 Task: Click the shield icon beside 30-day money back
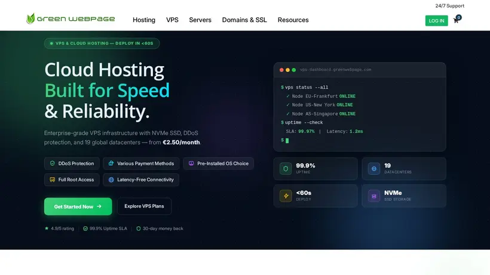tap(139, 228)
